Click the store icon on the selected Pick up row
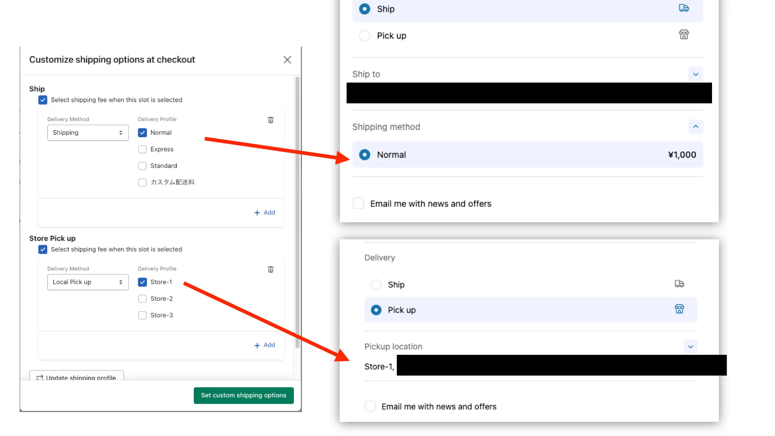Image resolution: width=775 pixels, height=436 pixels. tap(679, 309)
